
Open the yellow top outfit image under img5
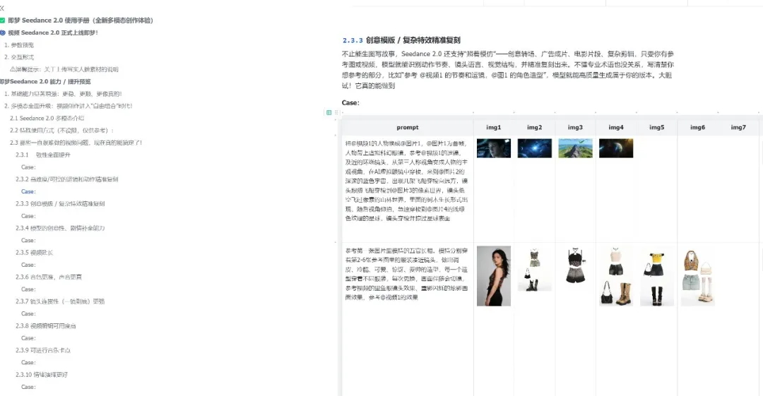tap(656, 275)
